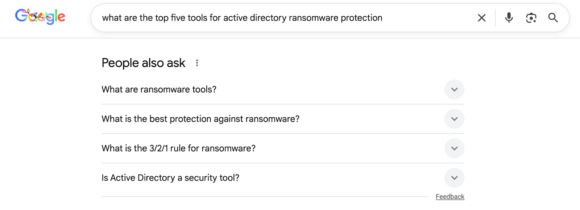Start voice search with the microphone icon
This screenshot has width=580, height=210.
point(509,18)
